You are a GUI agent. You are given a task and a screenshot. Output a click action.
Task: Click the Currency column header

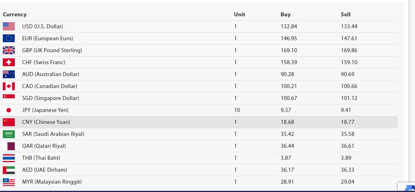coord(15,14)
